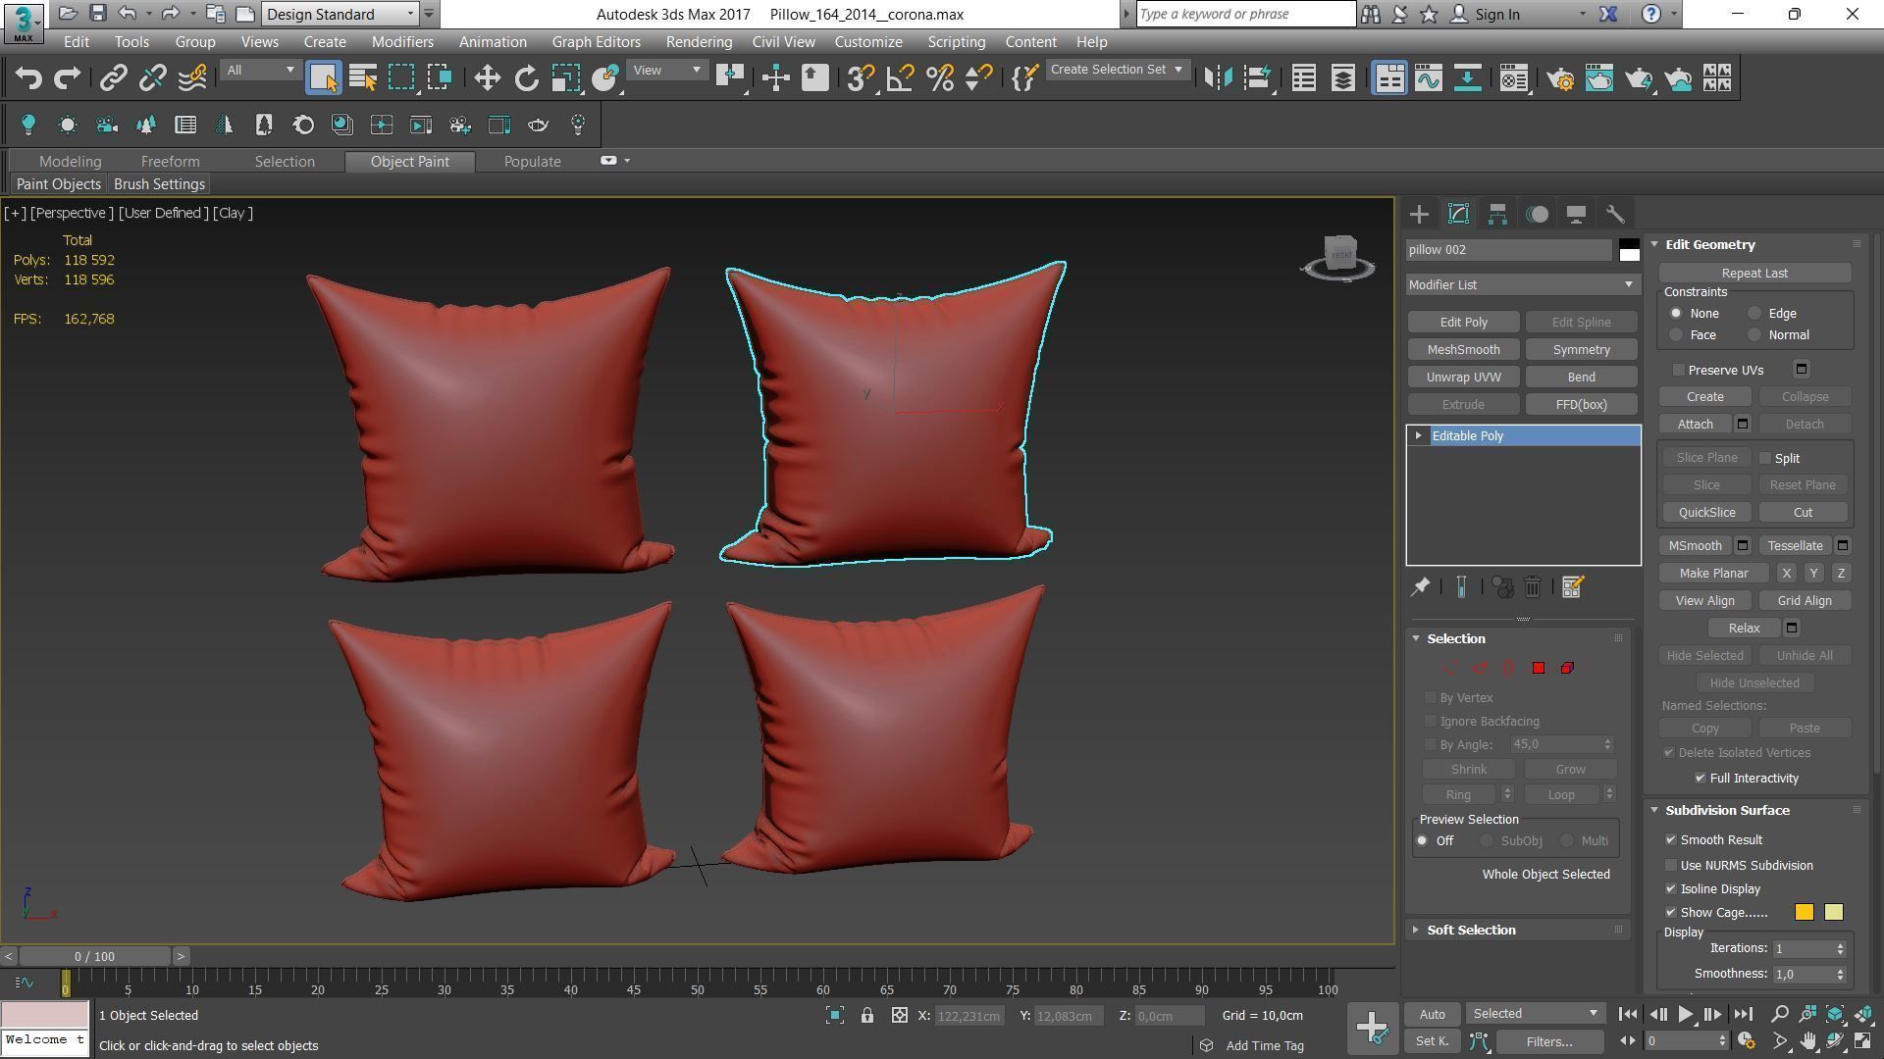1884x1059 pixels.
Task: Switch to the Hierarchy command panel
Action: click(x=1497, y=215)
